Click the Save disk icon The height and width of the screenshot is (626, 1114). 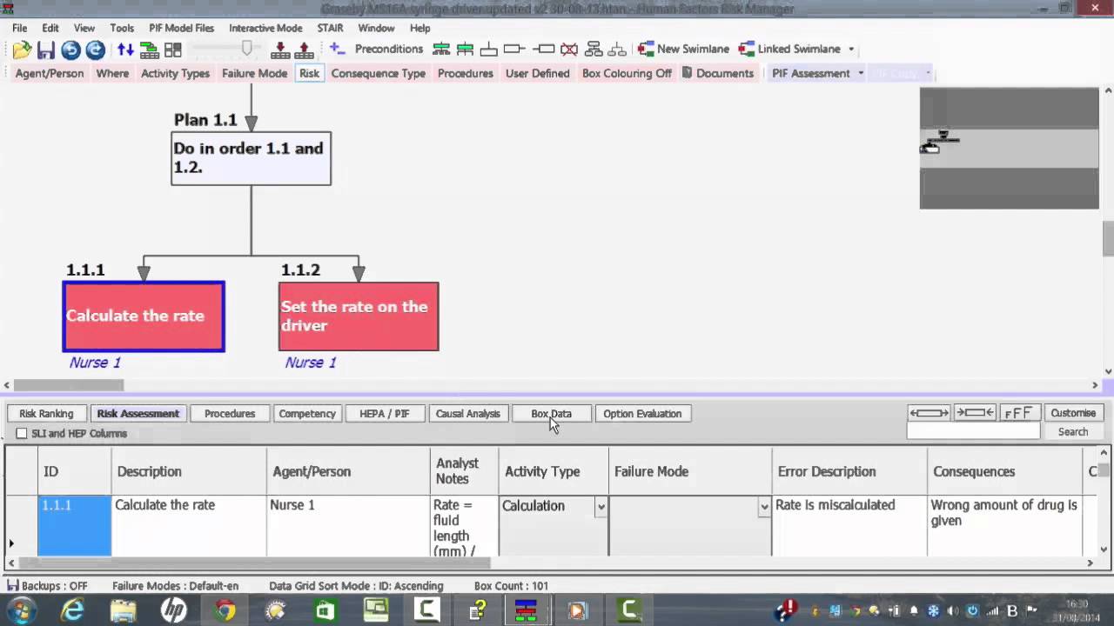point(46,50)
